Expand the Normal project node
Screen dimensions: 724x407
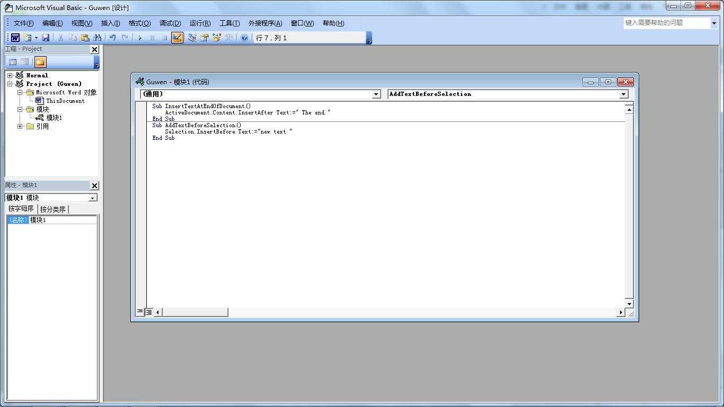click(10, 75)
